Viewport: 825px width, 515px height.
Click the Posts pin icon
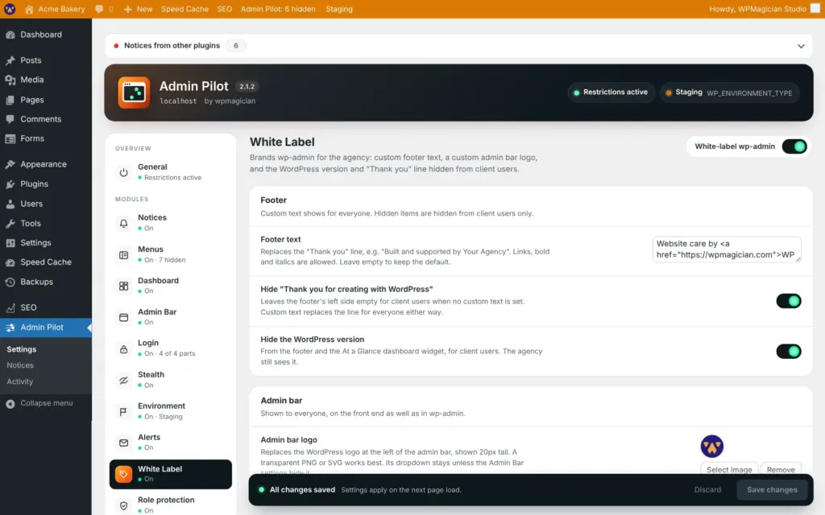10,60
